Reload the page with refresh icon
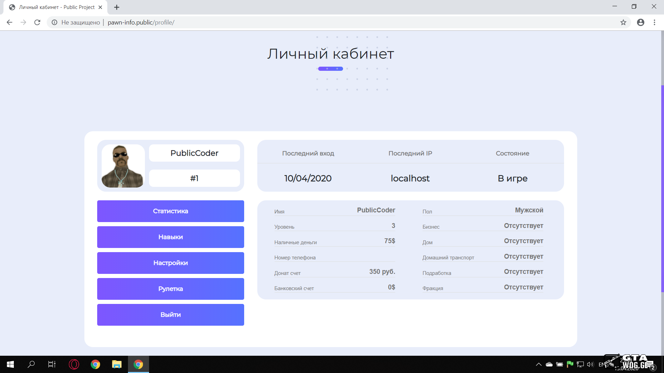Image resolution: width=664 pixels, height=373 pixels. tap(37, 22)
